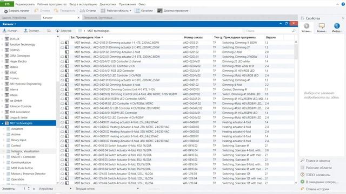Screen dimensions: 346x194
Task: Click the folder icon beside Экспорт
Action: 49,31
